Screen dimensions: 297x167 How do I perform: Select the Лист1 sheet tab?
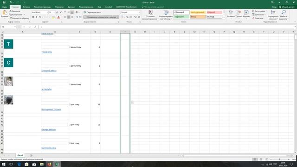point(20,155)
